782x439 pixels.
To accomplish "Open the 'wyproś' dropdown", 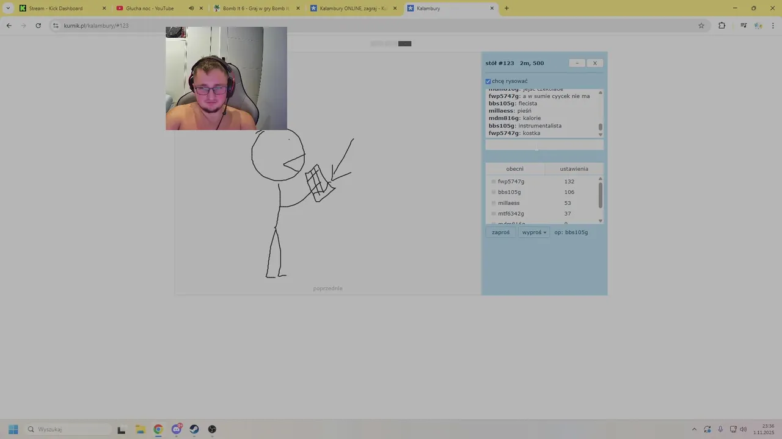I will click(x=534, y=232).
